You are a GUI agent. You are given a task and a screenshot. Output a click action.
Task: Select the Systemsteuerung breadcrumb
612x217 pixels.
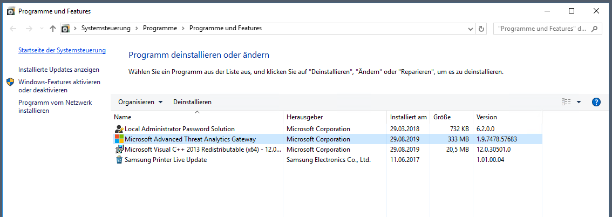click(106, 28)
